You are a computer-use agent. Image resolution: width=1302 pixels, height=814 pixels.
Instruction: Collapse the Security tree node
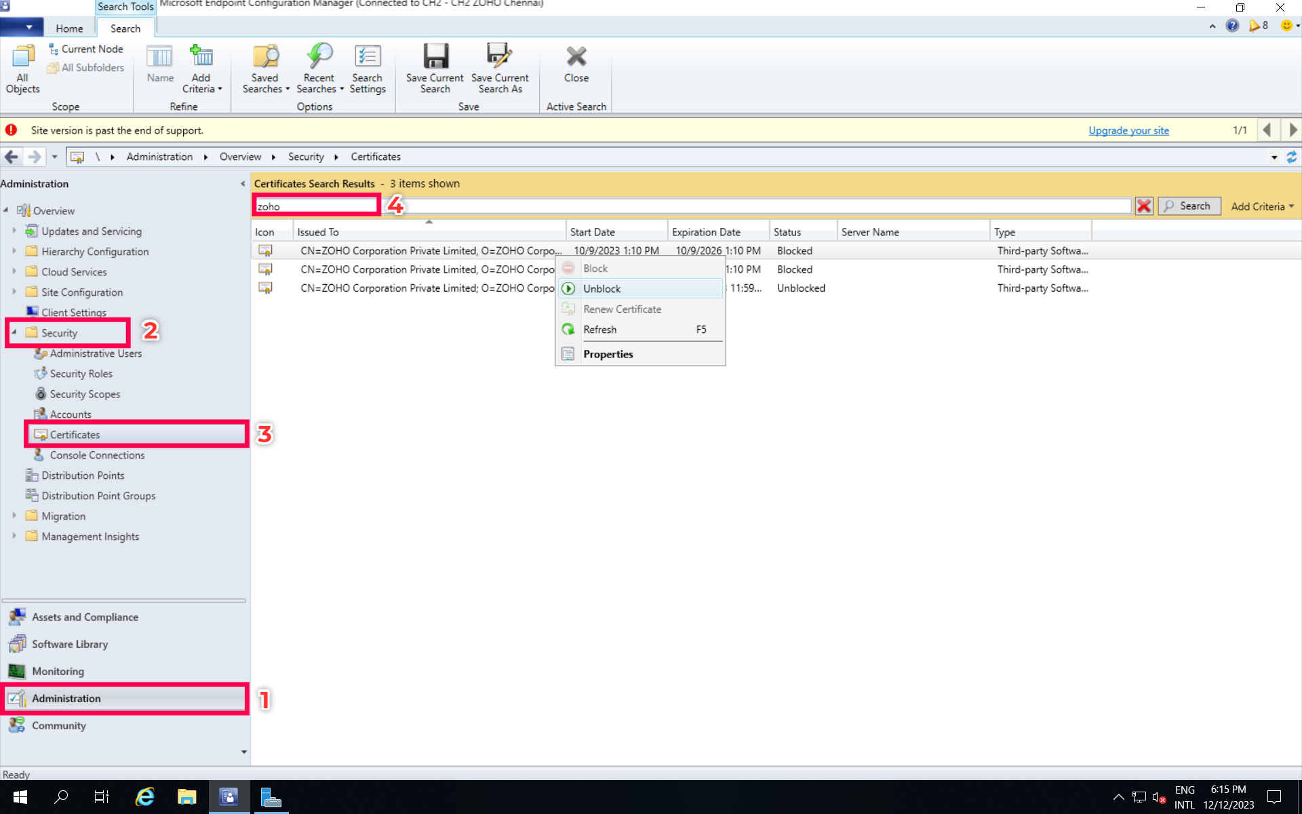[13, 332]
